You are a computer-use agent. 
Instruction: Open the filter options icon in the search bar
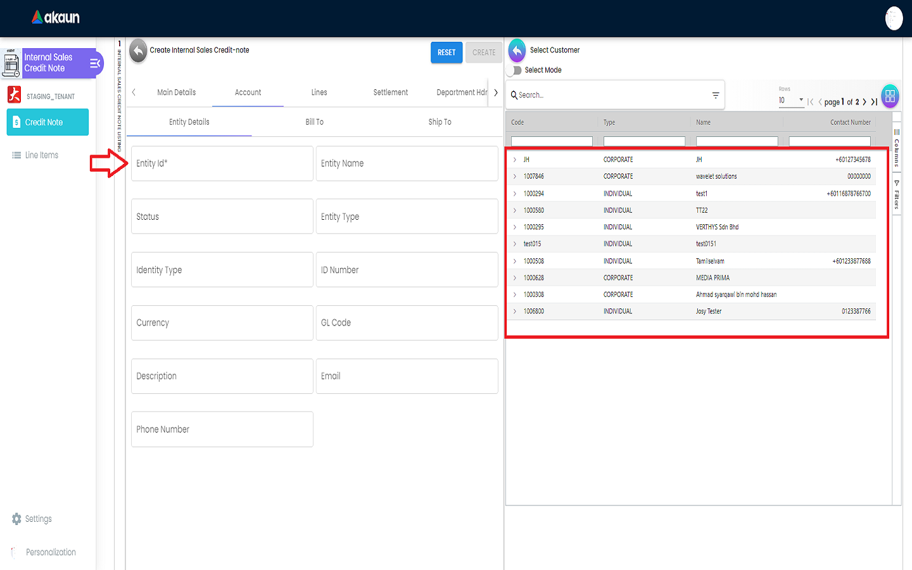pyautogui.click(x=716, y=96)
